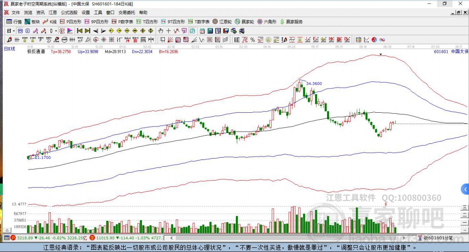Click the 深 Shenzhen index indicator in status bar
This screenshot has height=252, width=469.
(92, 238)
